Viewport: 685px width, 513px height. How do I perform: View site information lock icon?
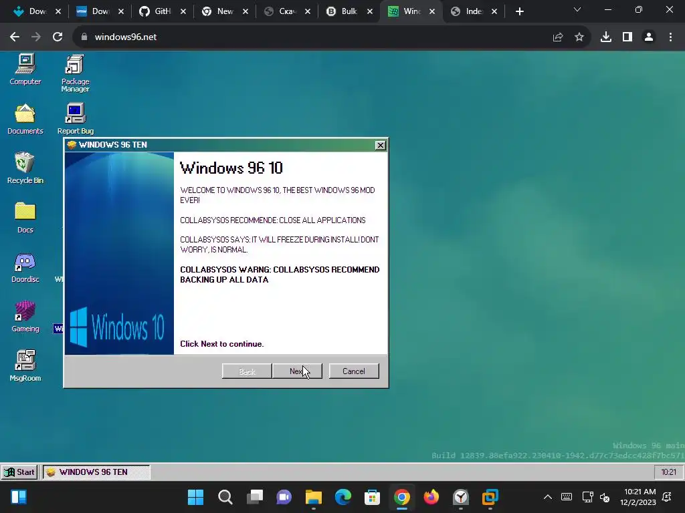84,37
